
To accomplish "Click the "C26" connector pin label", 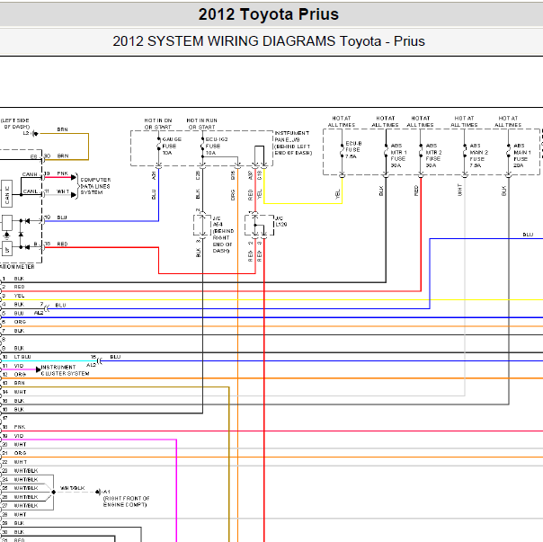I will coord(198,175).
